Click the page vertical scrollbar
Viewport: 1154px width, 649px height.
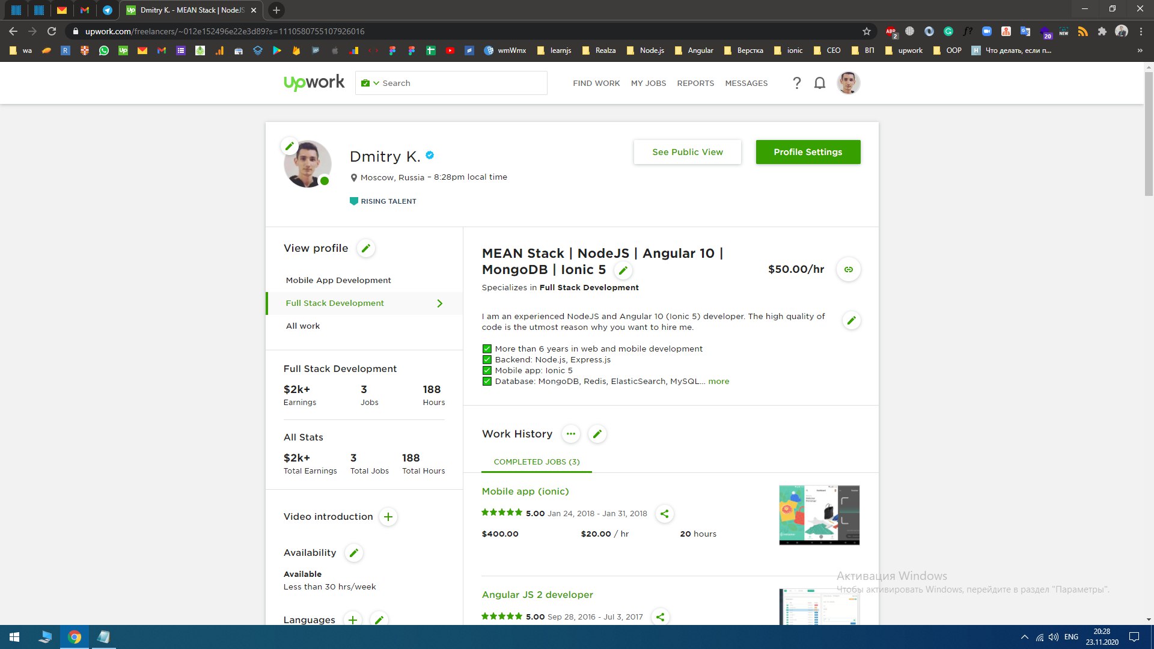point(1149,134)
